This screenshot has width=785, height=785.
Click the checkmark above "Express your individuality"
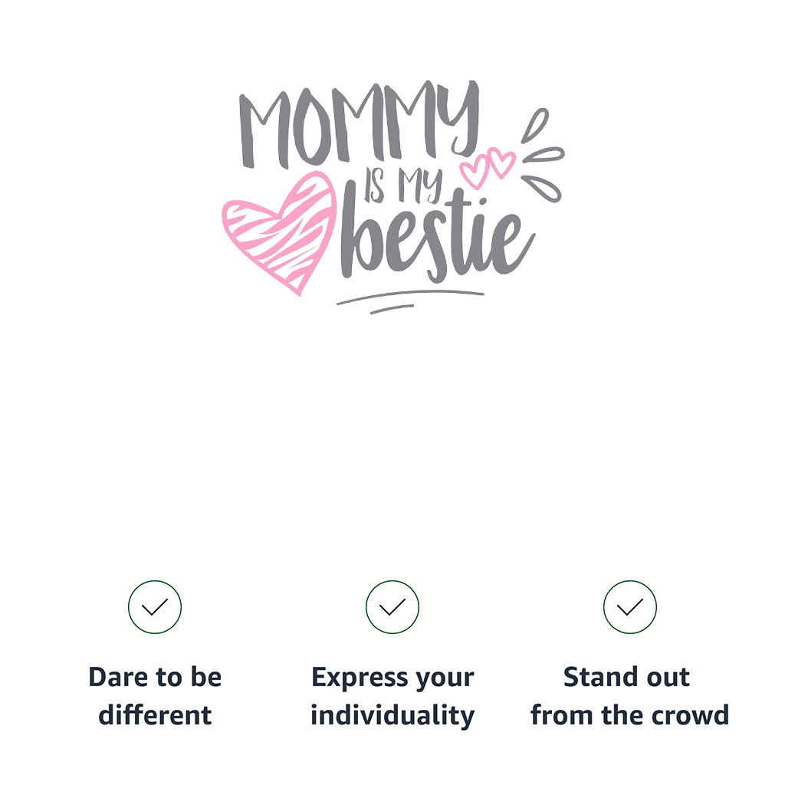tap(392, 607)
